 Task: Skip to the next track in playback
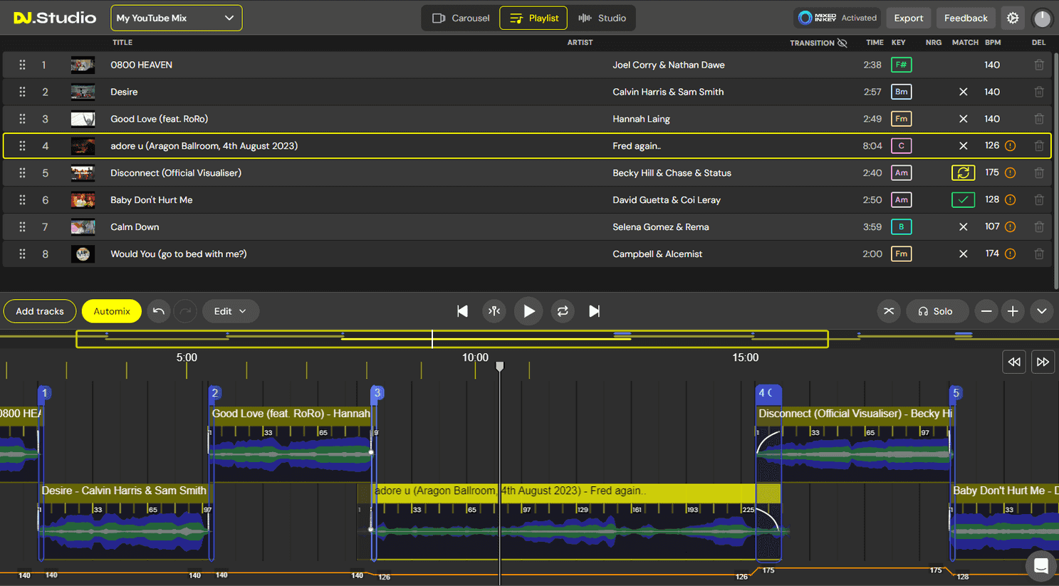coord(595,311)
